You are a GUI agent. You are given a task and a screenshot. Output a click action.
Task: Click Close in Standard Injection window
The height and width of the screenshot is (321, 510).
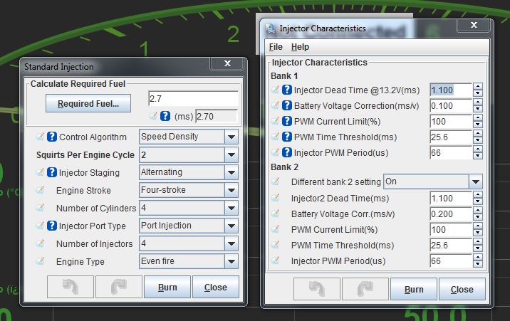pyautogui.click(x=215, y=287)
